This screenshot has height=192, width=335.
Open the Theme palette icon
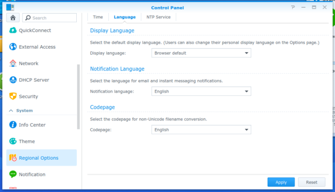pos(13,141)
